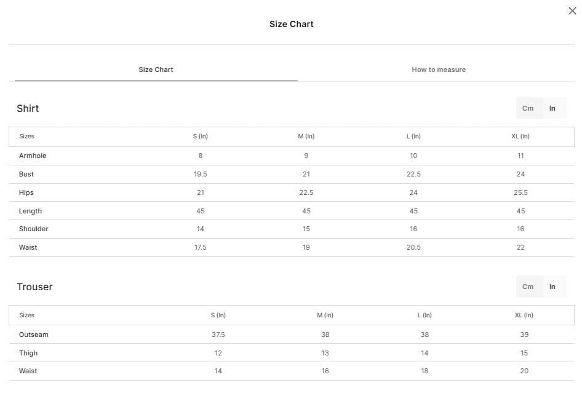Toggle Shirt measurements to Cm
Viewport: 582px width, 396px height.
point(528,108)
